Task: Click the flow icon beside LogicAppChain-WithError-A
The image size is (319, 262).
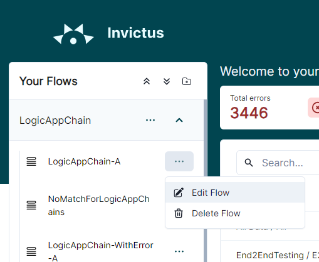Action: pos(31,251)
